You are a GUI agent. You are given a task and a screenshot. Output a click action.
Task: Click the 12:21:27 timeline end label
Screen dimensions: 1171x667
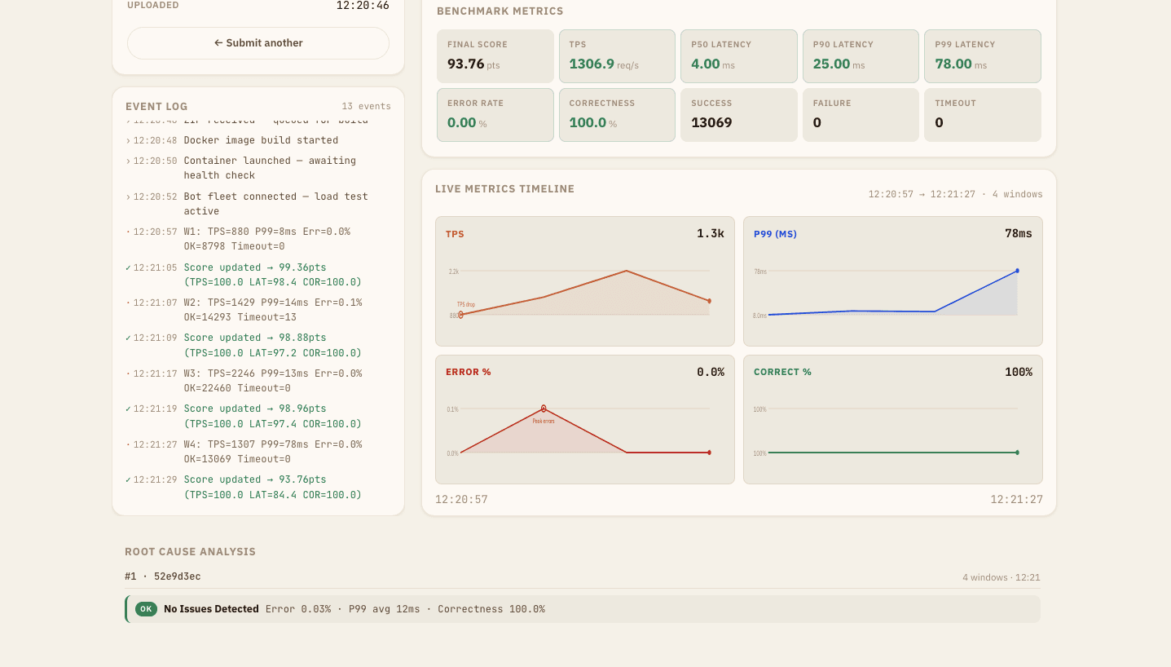pos(1016,499)
